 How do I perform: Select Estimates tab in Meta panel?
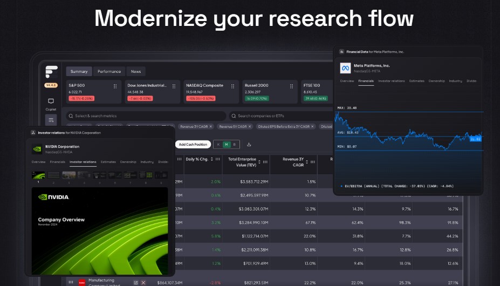coord(417,81)
